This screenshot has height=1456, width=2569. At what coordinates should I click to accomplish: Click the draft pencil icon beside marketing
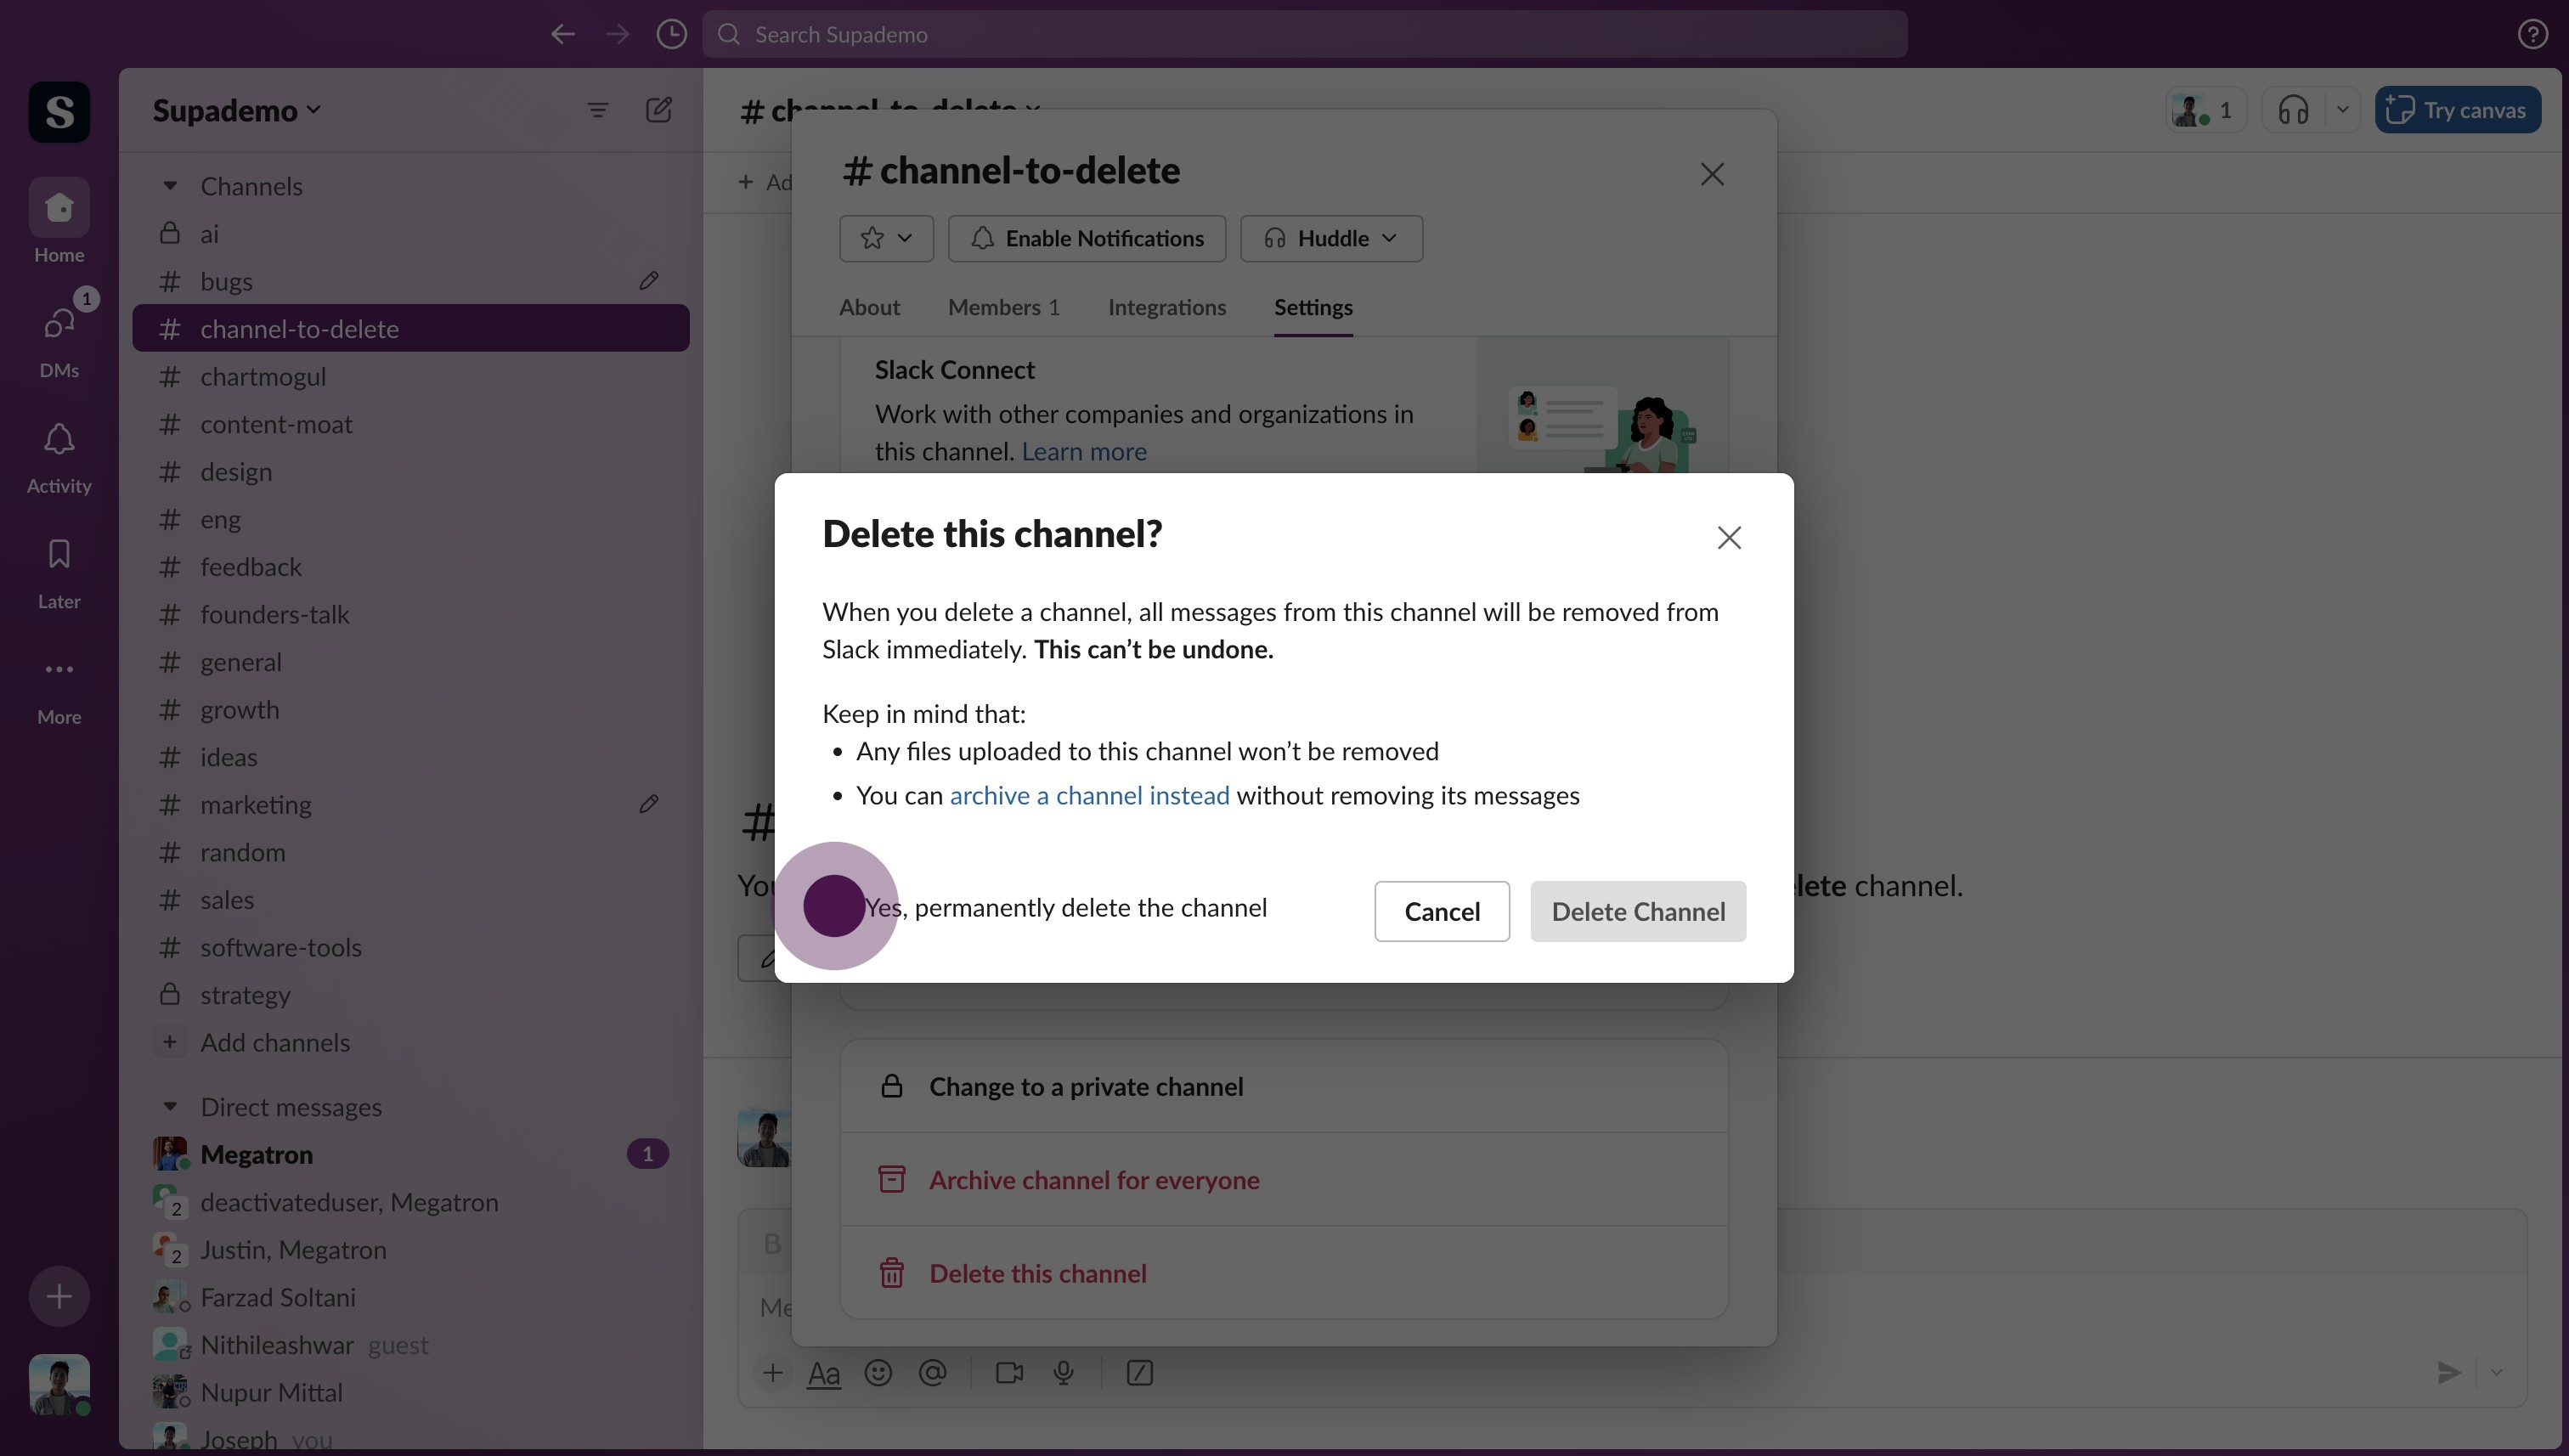click(649, 804)
